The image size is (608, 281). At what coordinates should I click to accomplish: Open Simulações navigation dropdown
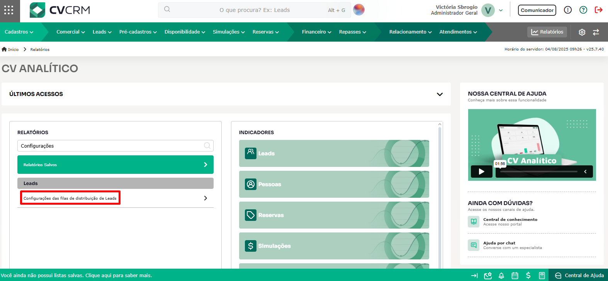[x=229, y=32]
